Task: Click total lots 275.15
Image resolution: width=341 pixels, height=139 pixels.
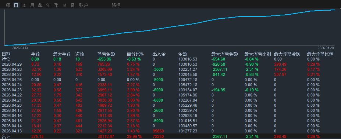Action: 38,136
